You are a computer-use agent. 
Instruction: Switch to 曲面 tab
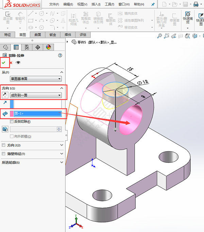click(38, 35)
